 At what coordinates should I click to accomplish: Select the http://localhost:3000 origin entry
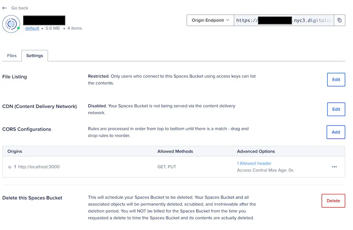[39, 167]
